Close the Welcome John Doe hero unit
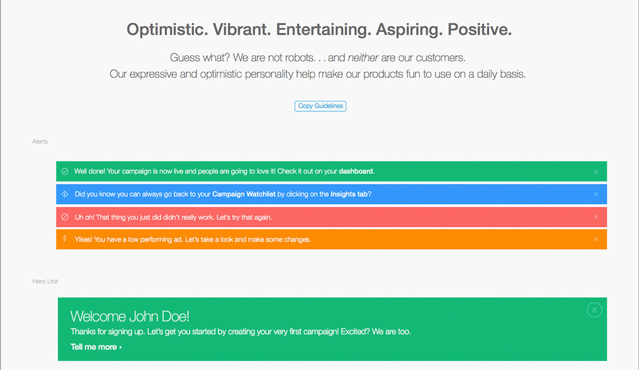 [x=594, y=310]
